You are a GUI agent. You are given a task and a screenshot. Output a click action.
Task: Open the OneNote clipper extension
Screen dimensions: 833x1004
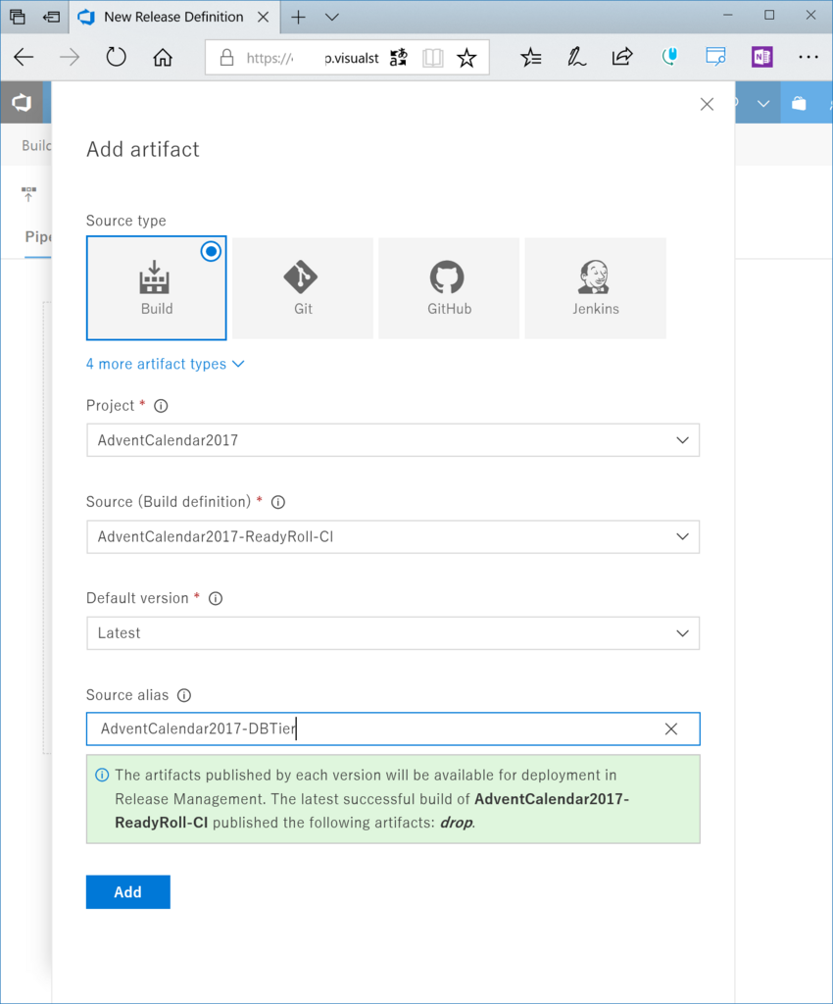[x=762, y=58]
